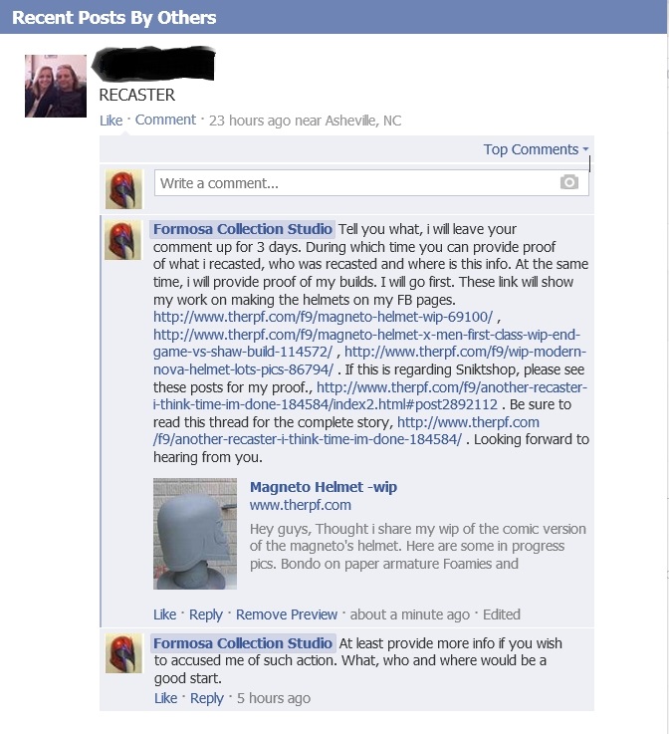Click Remove Preview on first comment
The image size is (669, 734).
tap(287, 614)
